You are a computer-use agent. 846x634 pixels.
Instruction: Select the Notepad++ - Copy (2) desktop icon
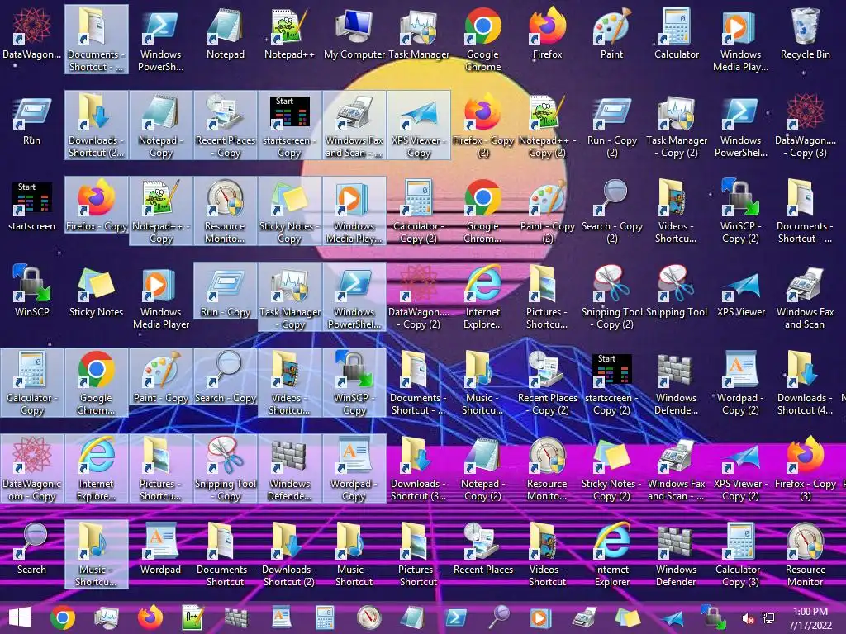pos(547,126)
